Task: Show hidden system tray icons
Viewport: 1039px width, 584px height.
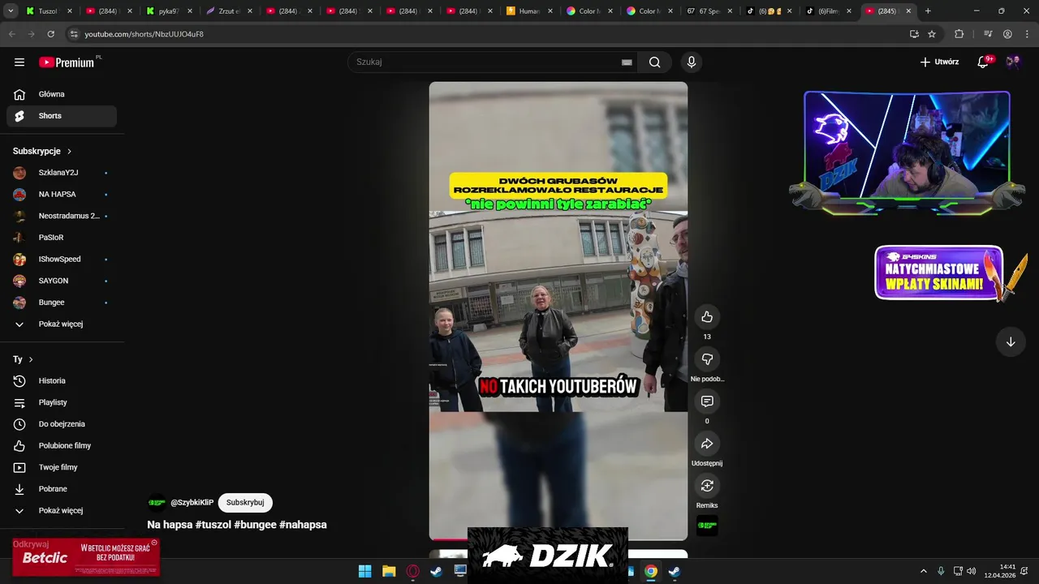Action: coord(923,571)
